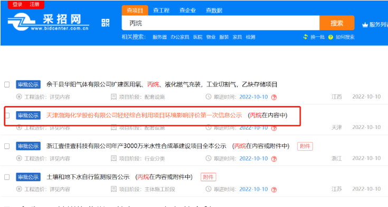Click the 审批公示 badge on 浙江壹佳壹 row
Image resolution: width=388 pixels, height=207 pixels.
pyautogui.click(x=28, y=146)
